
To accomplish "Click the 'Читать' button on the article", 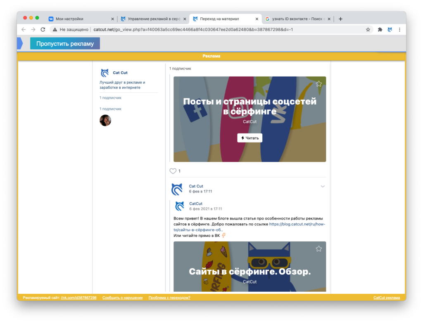I will pos(250,138).
